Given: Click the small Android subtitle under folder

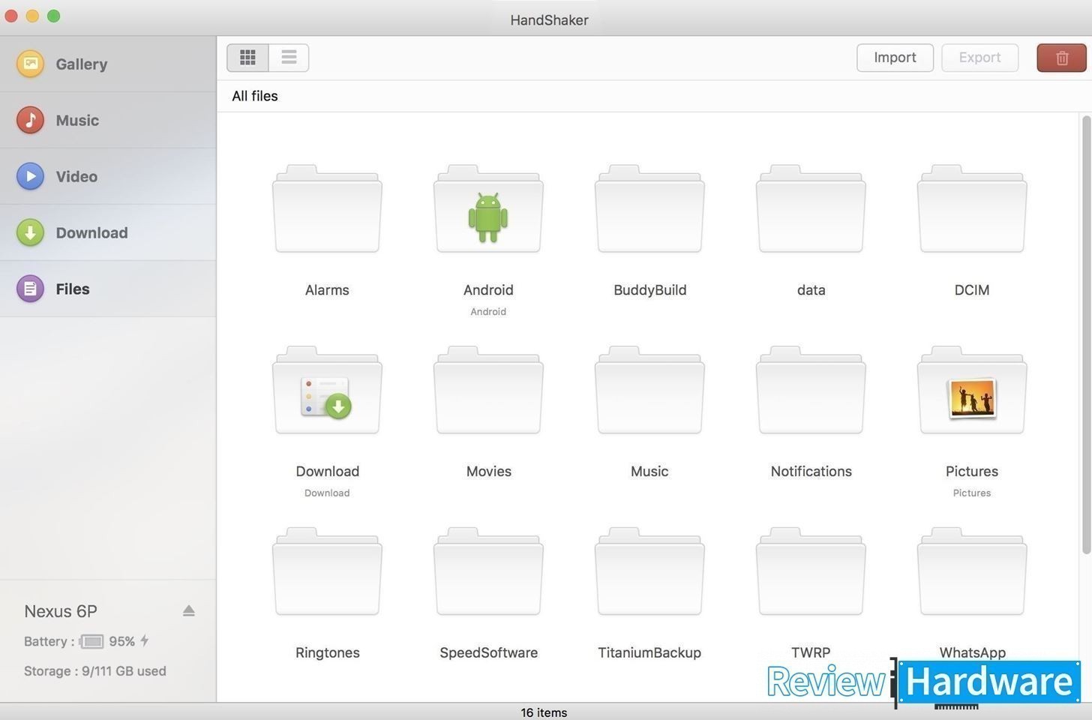Looking at the screenshot, I should (488, 311).
